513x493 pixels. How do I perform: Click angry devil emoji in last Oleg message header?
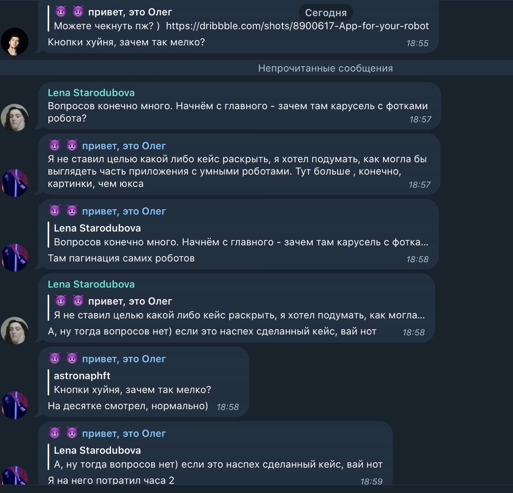coord(72,433)
